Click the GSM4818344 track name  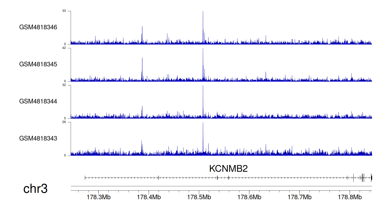tap(38, 101)
